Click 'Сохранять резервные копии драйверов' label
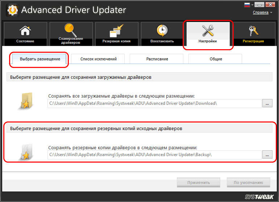This screenshot has width=279, height=202. pos(122,147)
